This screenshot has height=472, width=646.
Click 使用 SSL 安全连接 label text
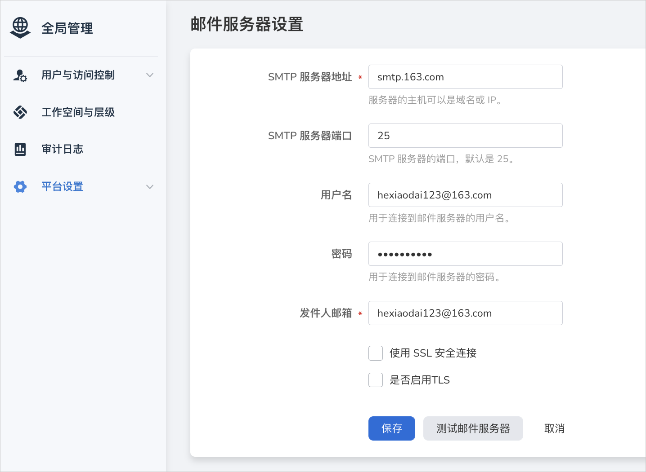tap(433, 353)
